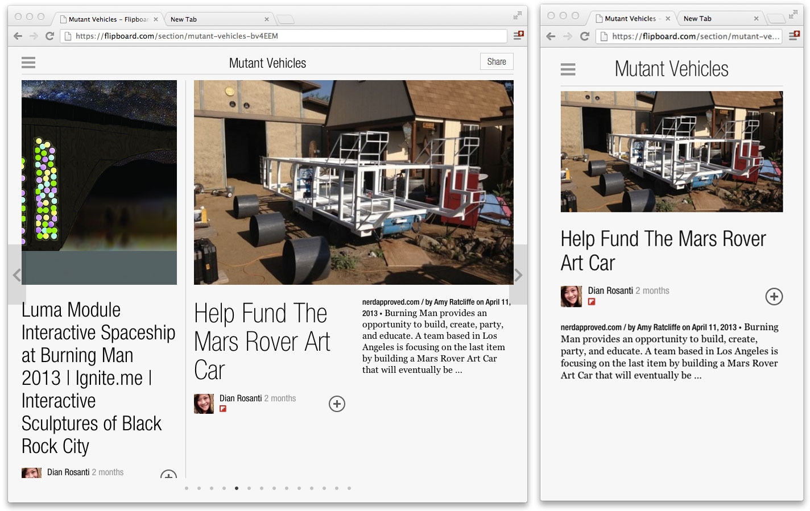The width and height of the screenshot is (810, 511).
Task: Open a new tab in the right window
Action: click(x=775, y=19)
